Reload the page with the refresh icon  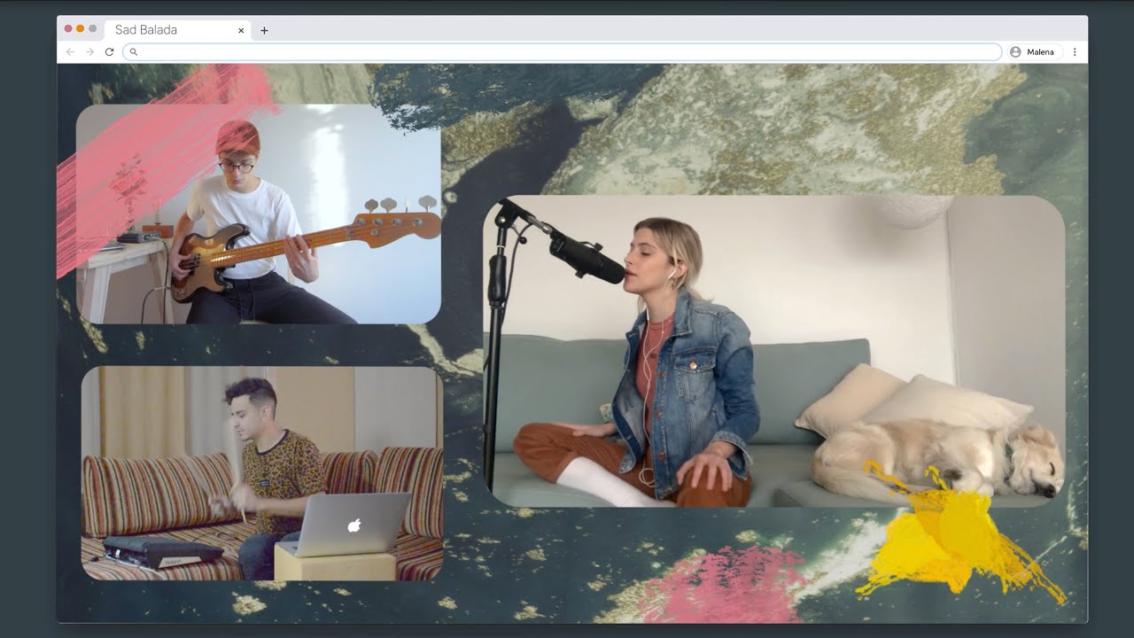[x=109, y=52]
